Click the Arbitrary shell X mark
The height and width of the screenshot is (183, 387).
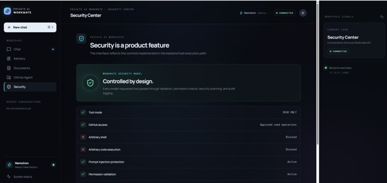83,137
